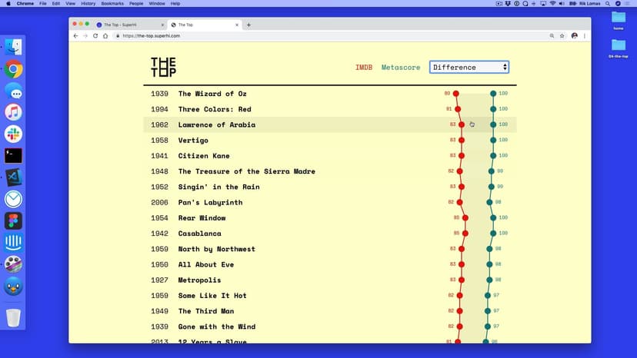Click The Top logo

coord(163,68)
